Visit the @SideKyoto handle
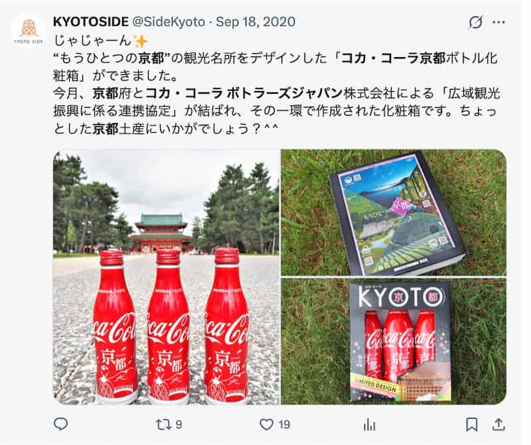This screenshot has height=445, width=531. (x=169, y=22)
